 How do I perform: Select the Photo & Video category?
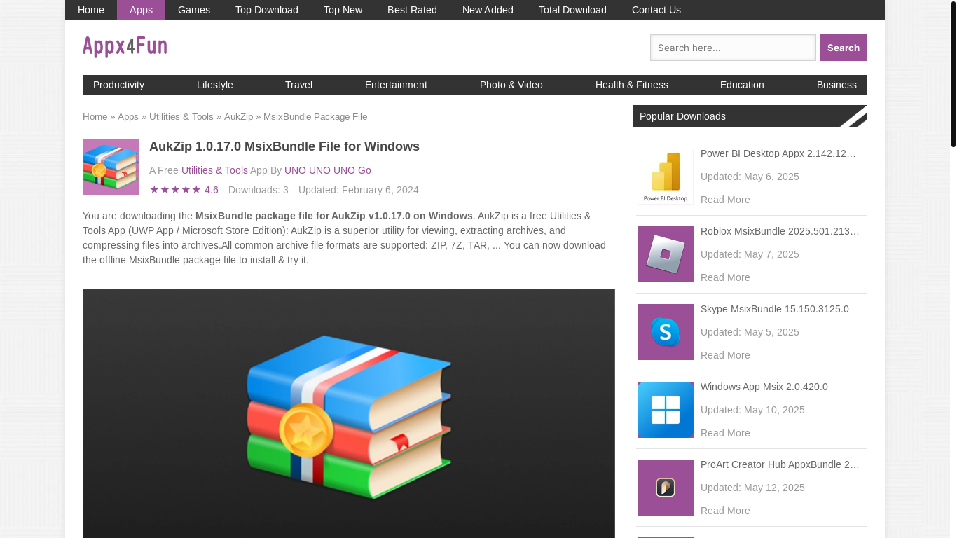coord(511,85)
